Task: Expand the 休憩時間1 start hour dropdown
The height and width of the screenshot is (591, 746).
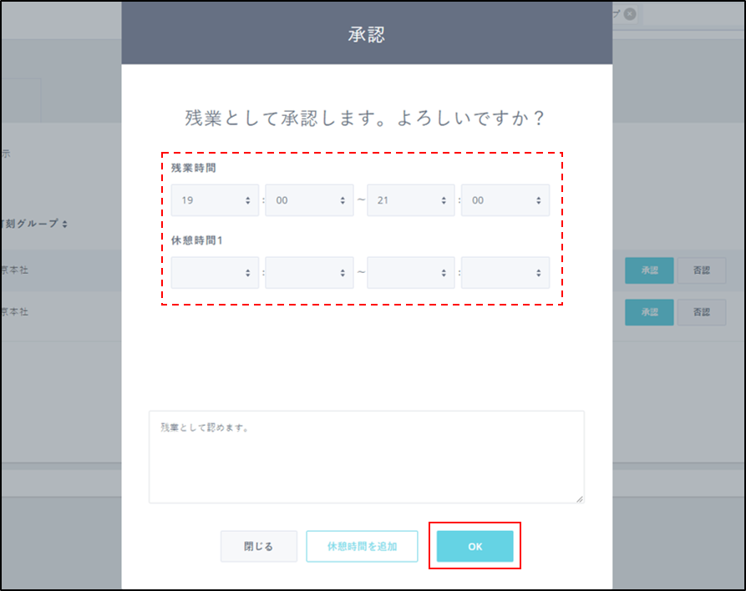Action: (215, 272)
